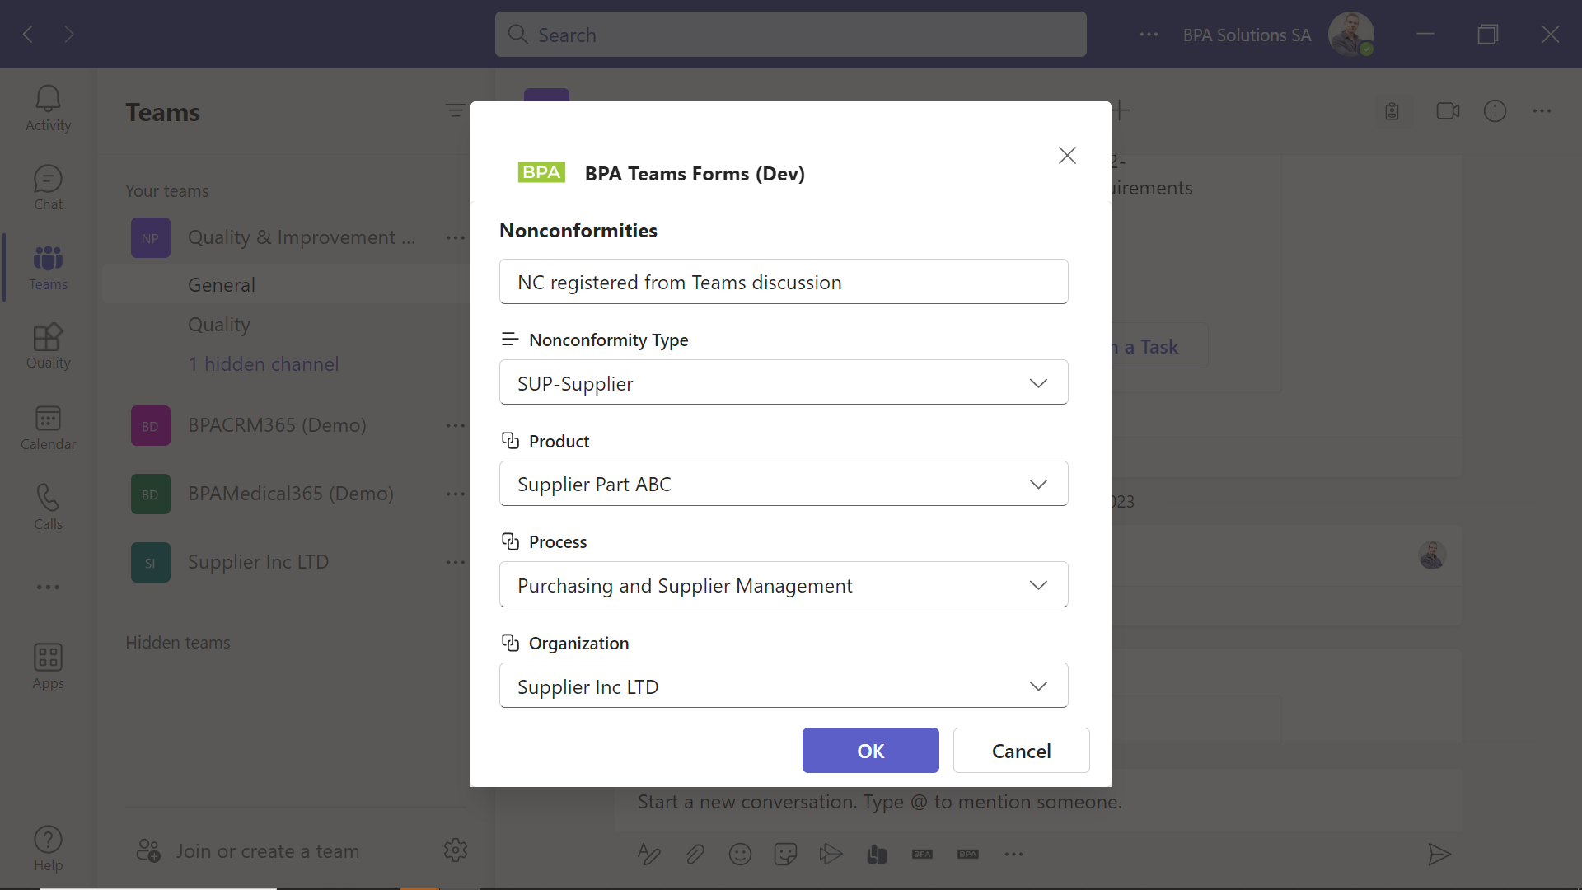This screenshot has height=890, width=1582.
Task: Open the profile picture menu
Action: pos(1350,35)
